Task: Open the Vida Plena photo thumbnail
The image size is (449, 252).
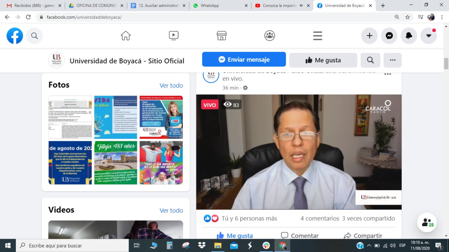Action: click(x=116, y=117)
